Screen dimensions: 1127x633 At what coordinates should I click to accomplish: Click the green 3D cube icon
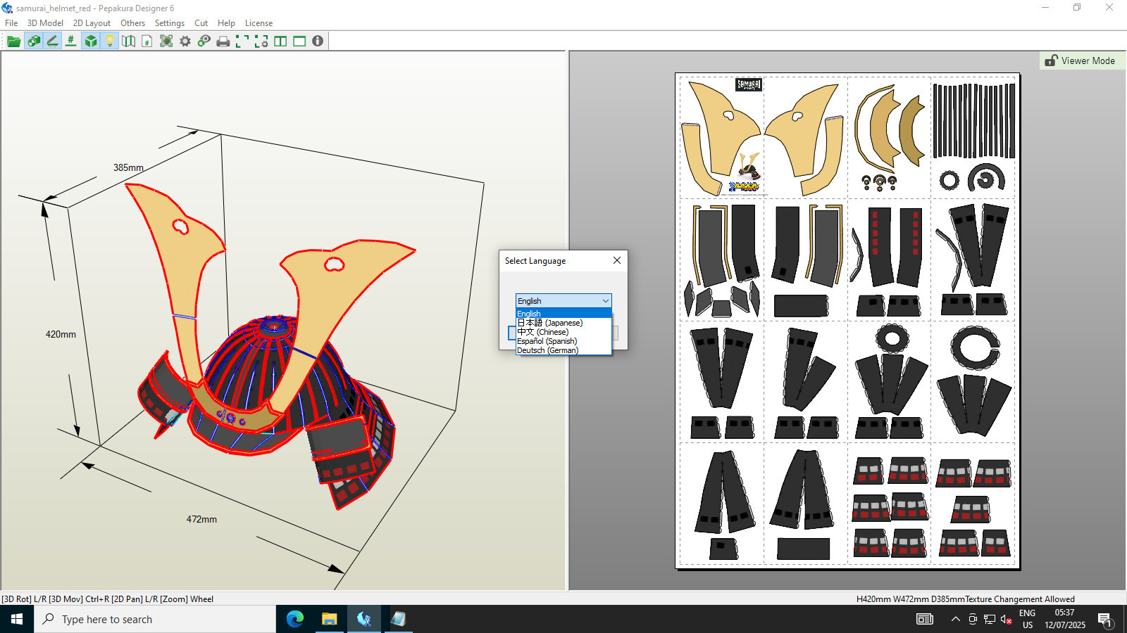(x=90, y=41)
